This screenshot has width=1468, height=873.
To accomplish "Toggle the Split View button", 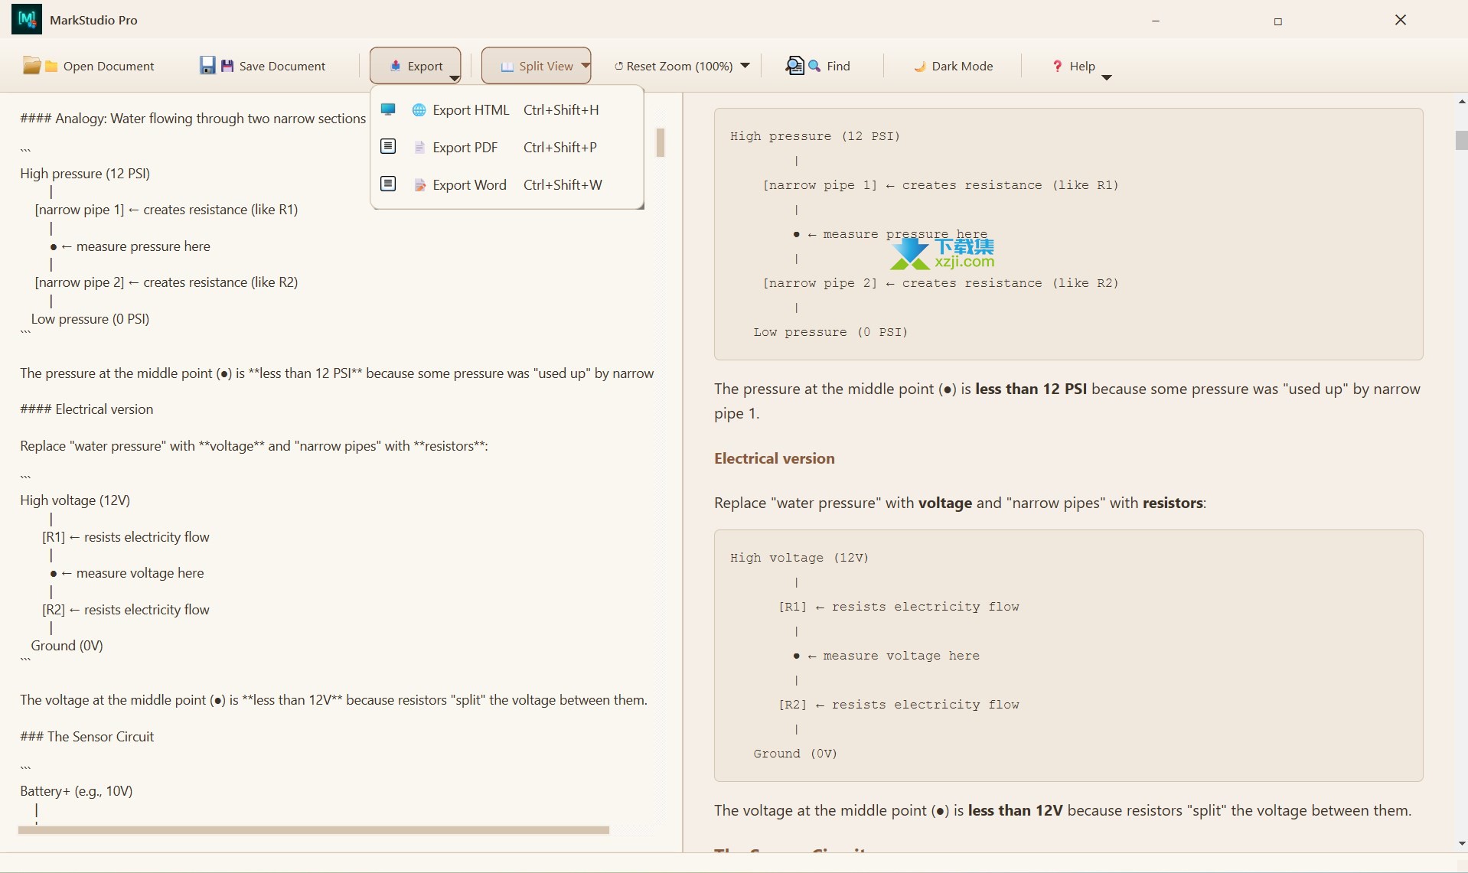I will click(530, 67).
